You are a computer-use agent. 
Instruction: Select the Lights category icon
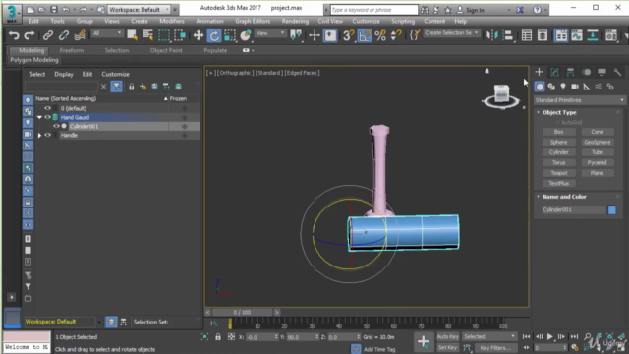[563, 87]
